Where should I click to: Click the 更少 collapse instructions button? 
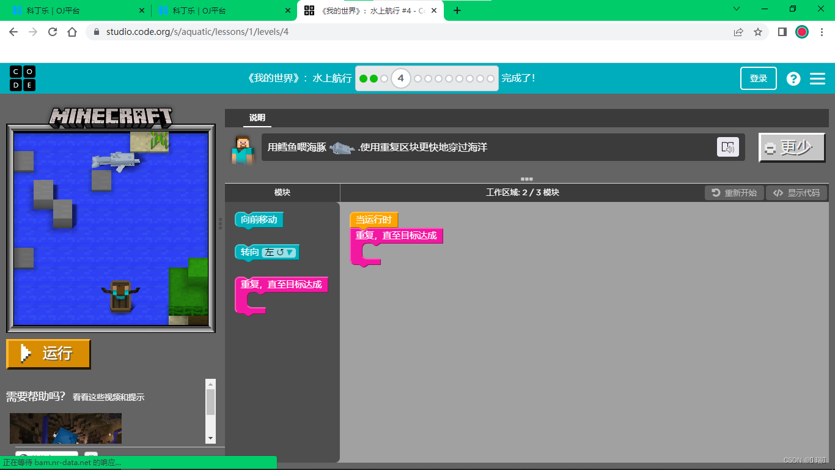pyautogui.click(x=792, y=147)
